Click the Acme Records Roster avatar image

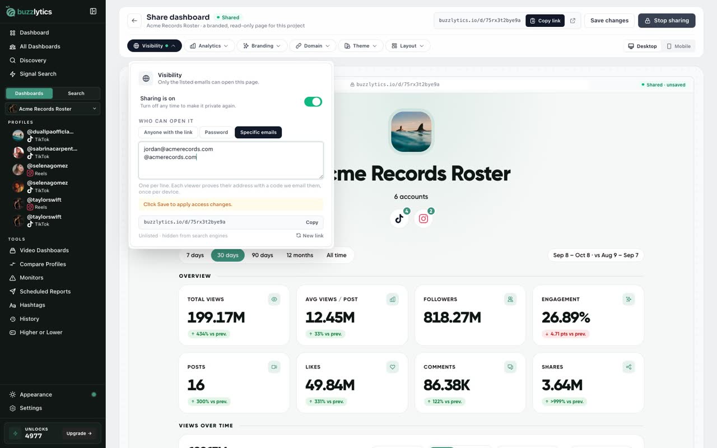411,132
